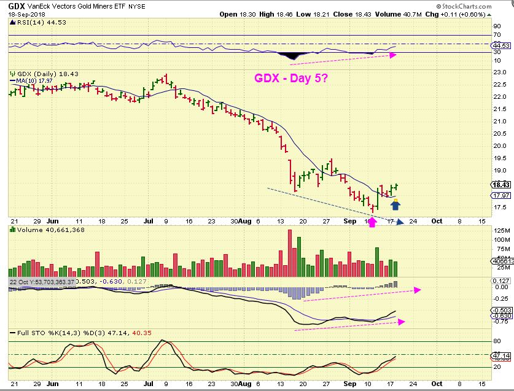Click the 125M volume scale label
The height and width of the screenshot is (391, 514).
[502, 231]
